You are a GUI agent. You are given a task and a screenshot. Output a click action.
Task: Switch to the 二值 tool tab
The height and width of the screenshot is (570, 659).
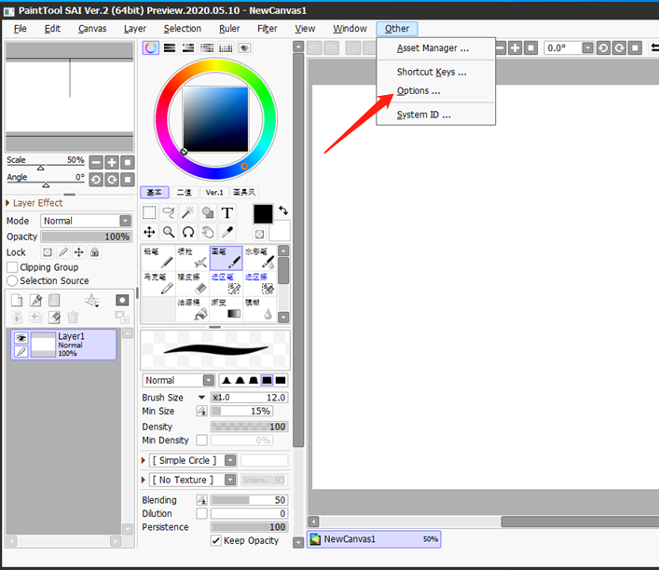[x=184, y=193]
